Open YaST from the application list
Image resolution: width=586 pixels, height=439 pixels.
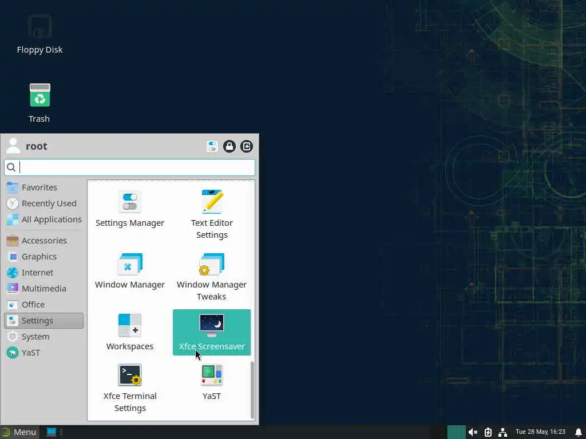[212, 382]
